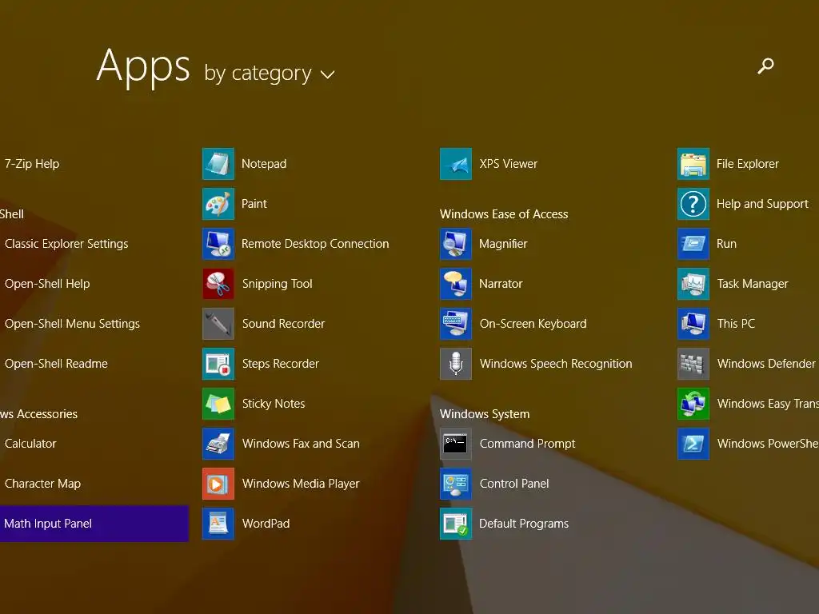
Task: Click the Run icon
Action: [x=693, y=244]
